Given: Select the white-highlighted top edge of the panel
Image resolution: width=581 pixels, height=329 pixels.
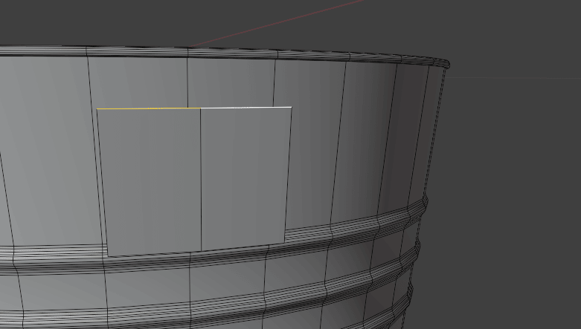Looking at the screenshot, I should click(245, 108).
